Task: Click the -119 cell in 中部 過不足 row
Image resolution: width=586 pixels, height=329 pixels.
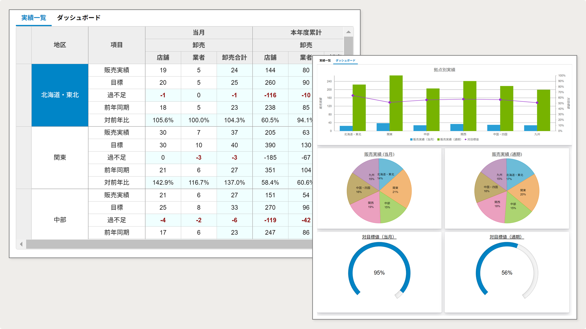Action: pyautogui.click(x=270, y=220)
